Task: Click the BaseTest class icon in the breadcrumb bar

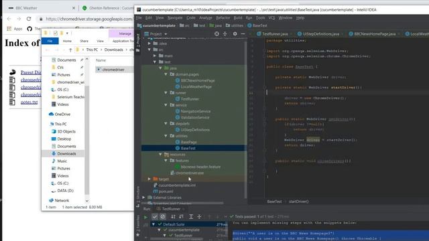Action: click(x=249, y=25)
